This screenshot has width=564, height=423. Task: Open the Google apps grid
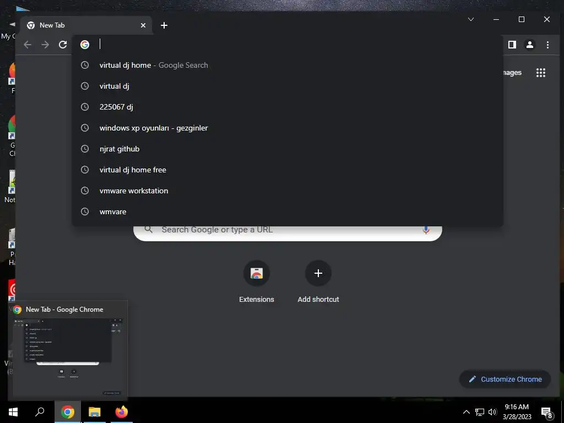pos(541,73)
